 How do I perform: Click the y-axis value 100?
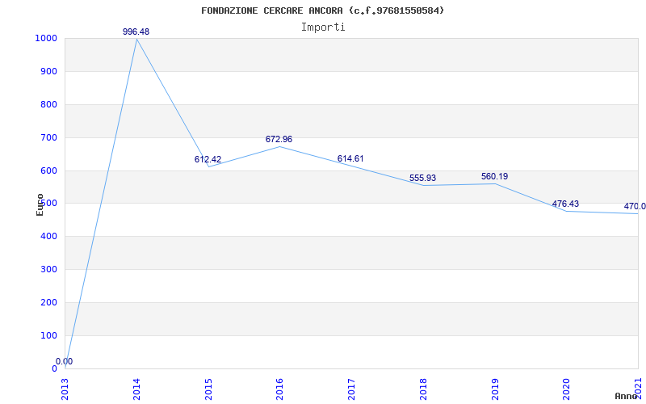point(48,335)
